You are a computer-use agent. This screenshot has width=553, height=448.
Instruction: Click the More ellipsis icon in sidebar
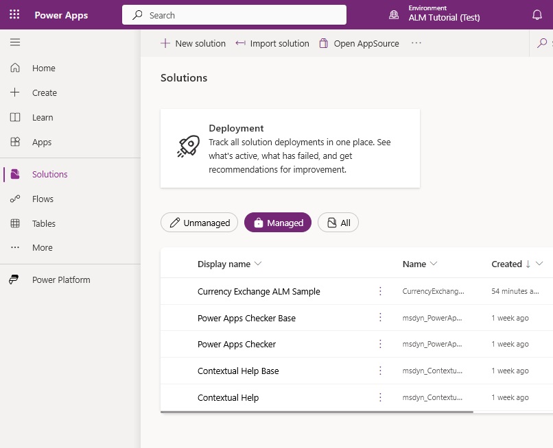pos(15,247)
